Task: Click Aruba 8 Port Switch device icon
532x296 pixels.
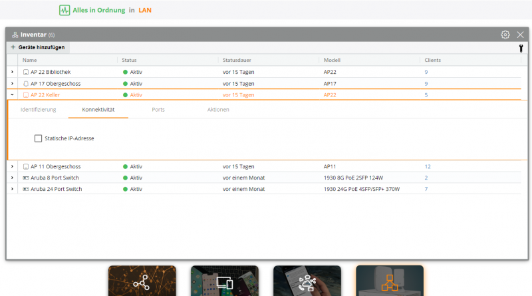Action: click(x=26, y=178)
